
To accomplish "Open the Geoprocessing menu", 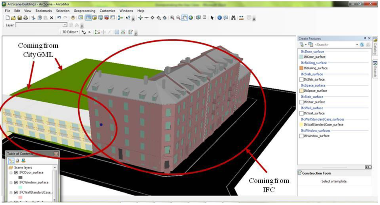I will pos(84,11).
